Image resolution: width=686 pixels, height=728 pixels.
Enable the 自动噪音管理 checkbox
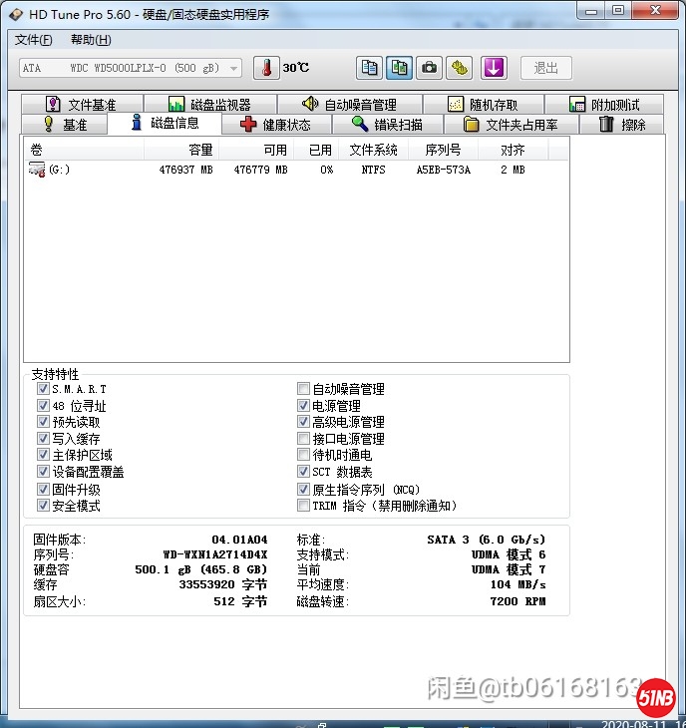click(x=303, y=389)
